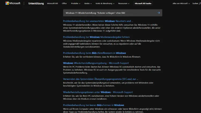Image resolution: width=201 pixels, height=113 pixels.
Task: Click the Microsoft logo
Action: point(13,3)
